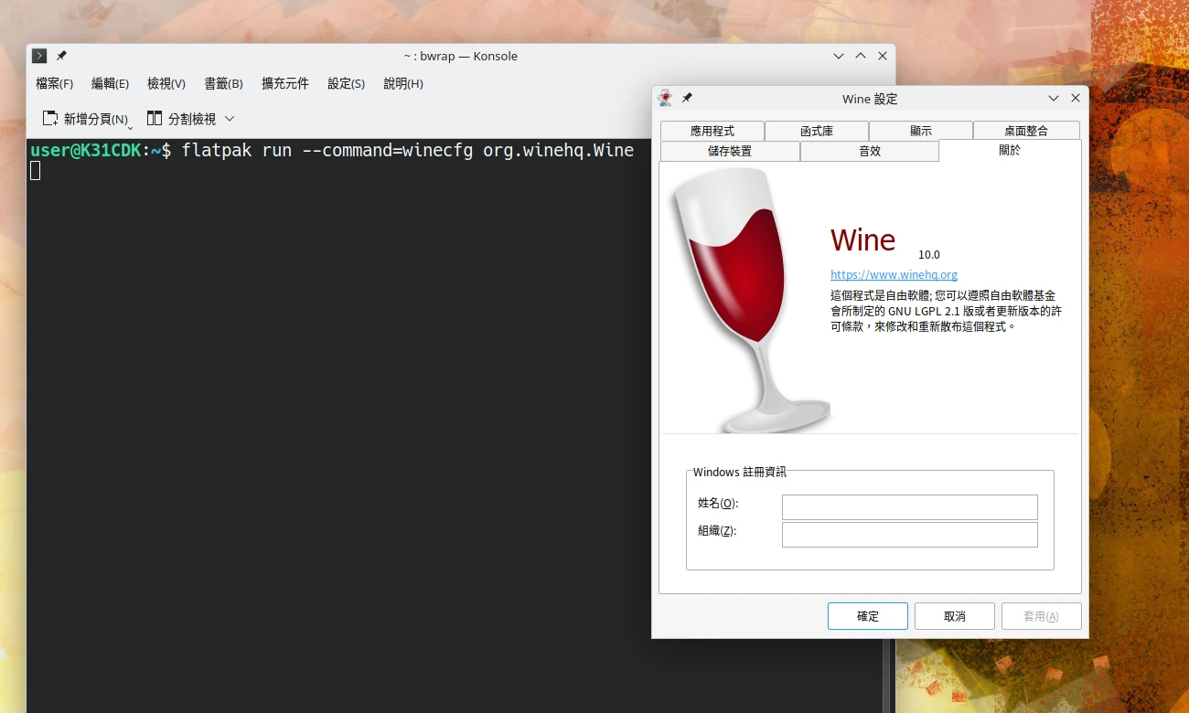Click the split view icon in Konsole toolbar
Screen dimensions: 1189x713
coord(154,119)
